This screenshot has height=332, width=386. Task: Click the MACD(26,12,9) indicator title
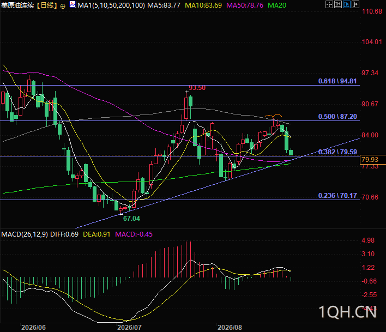tap(25, 234)
